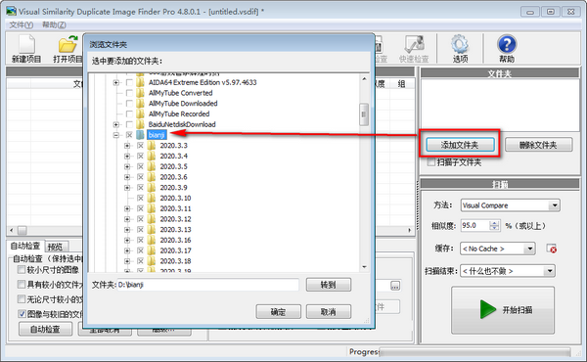
Task: Click the 文件夹 path input field
Action: [x=207, y=285]
